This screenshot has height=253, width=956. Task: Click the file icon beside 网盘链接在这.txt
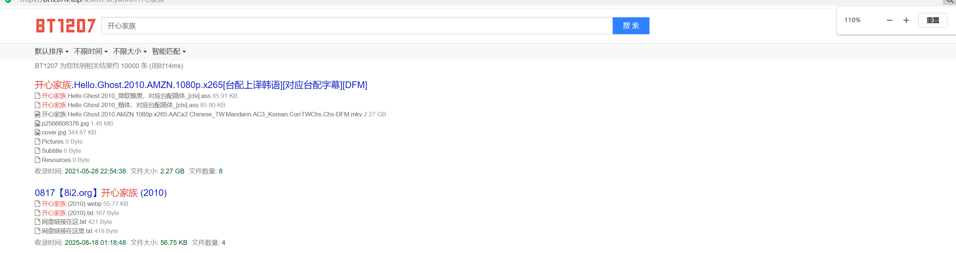pos(38,222)
